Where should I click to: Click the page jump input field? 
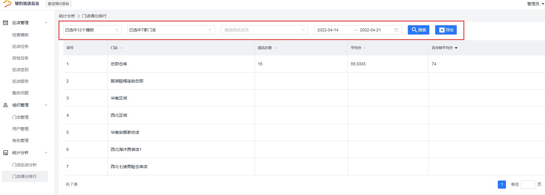click(528, 184)
